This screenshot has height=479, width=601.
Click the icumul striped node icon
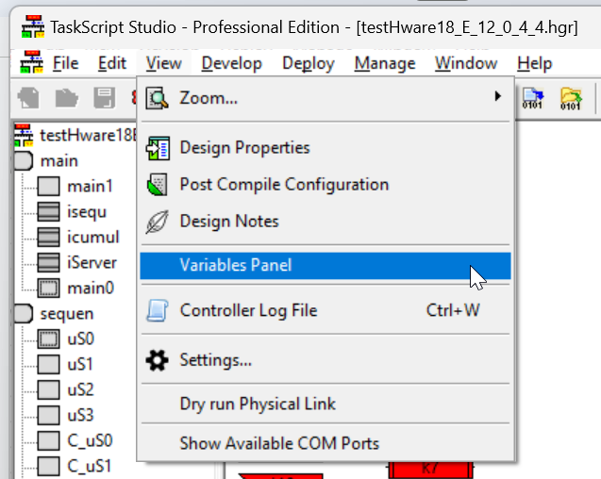pyautogui.click(x=48, y=238)
